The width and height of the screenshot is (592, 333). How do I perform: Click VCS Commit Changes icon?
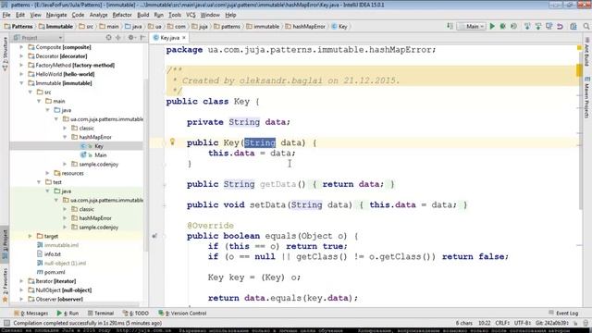coord(538,27)
